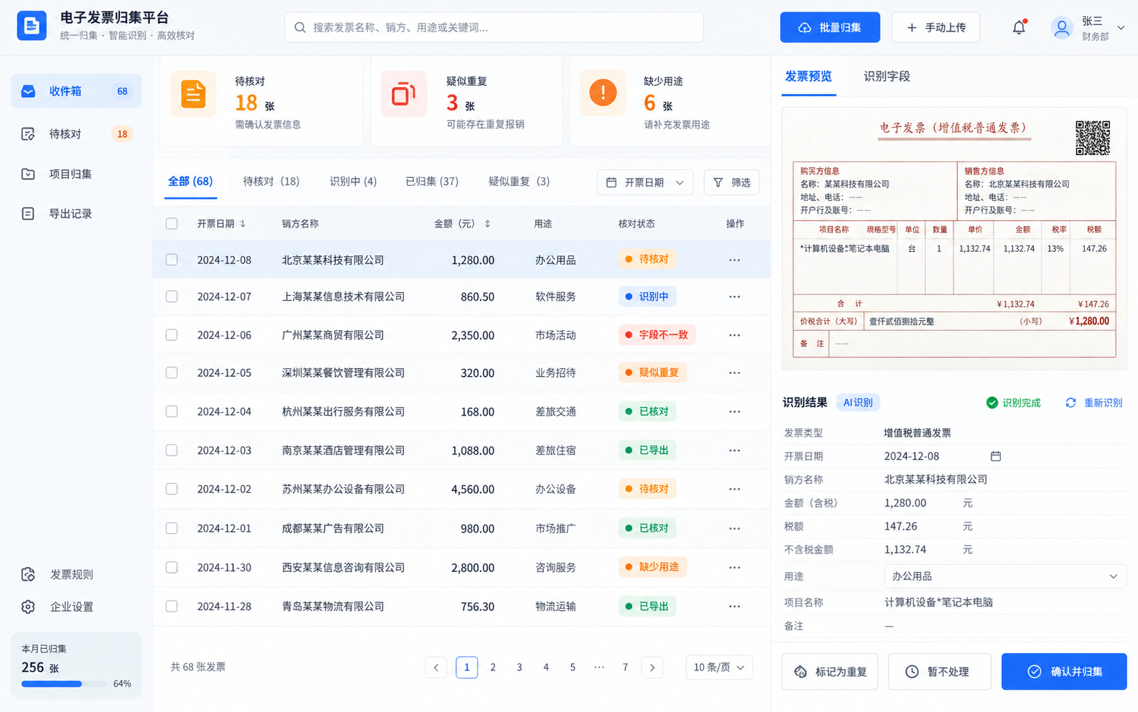The image size is (1138, 712).
Task: Check the 2024-12-05 invoice row checkbox
Action: (x=171, y=373)
